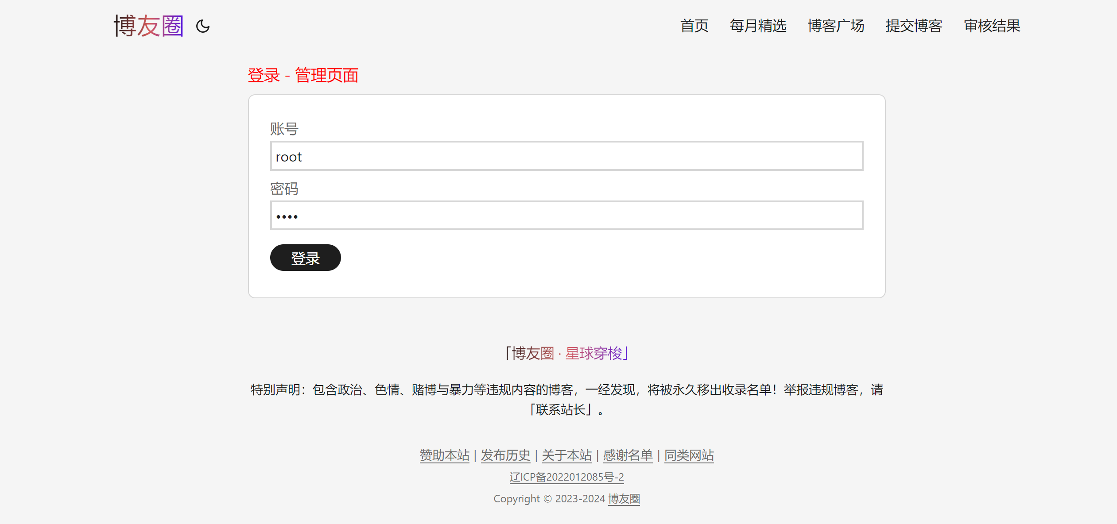This screenshot has height=524, width=1117.
Task: Open 审核结果 in navigation
Action: [992, 26]
